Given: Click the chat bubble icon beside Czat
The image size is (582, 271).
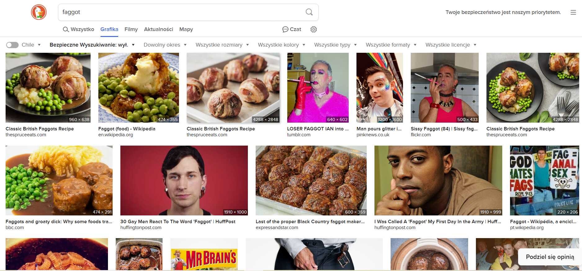Looking at the screenshot, I should tap(285, 29).
